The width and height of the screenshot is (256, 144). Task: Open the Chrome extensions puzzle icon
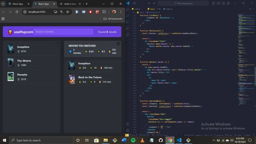click(104, 12)
